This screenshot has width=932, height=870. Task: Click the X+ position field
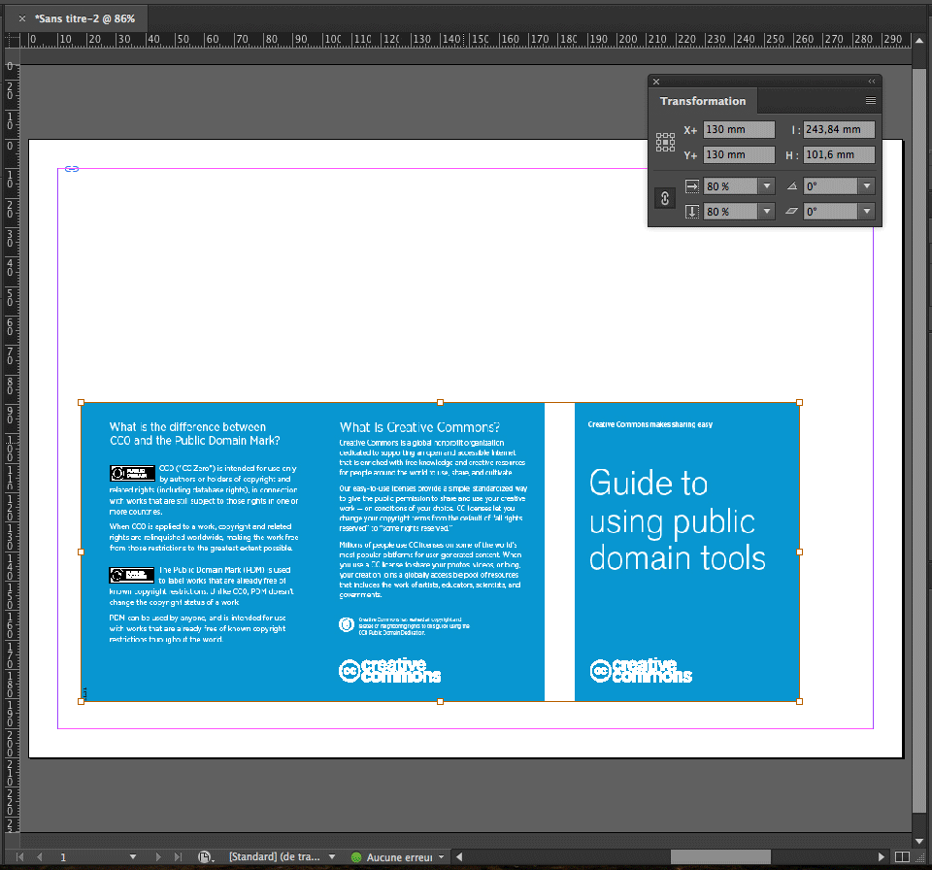739,130
